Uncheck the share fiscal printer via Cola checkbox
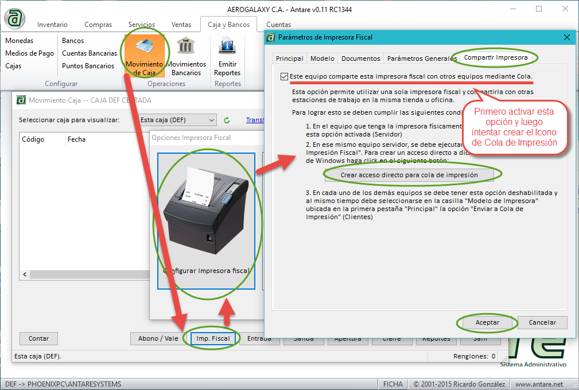The height and width of the screenshot is (390, 579). click(x=285, y=76)
